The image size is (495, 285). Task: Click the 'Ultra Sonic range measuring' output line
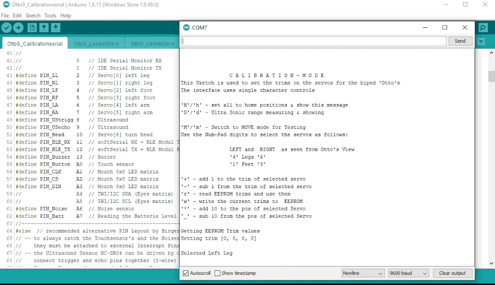pos(252,112)
